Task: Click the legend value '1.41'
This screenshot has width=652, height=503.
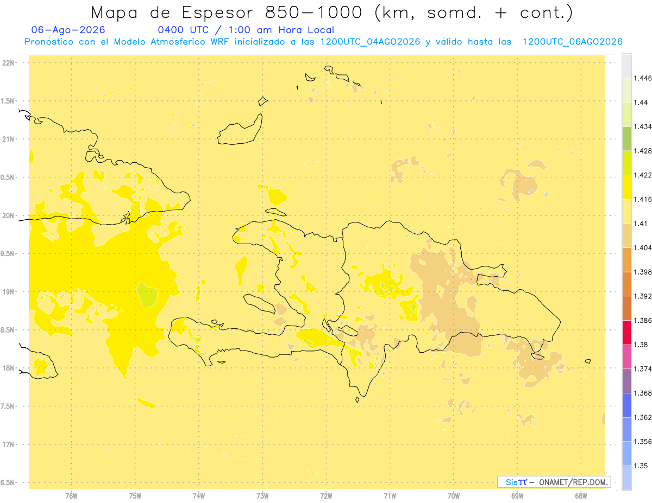Action: pos(641,224)
